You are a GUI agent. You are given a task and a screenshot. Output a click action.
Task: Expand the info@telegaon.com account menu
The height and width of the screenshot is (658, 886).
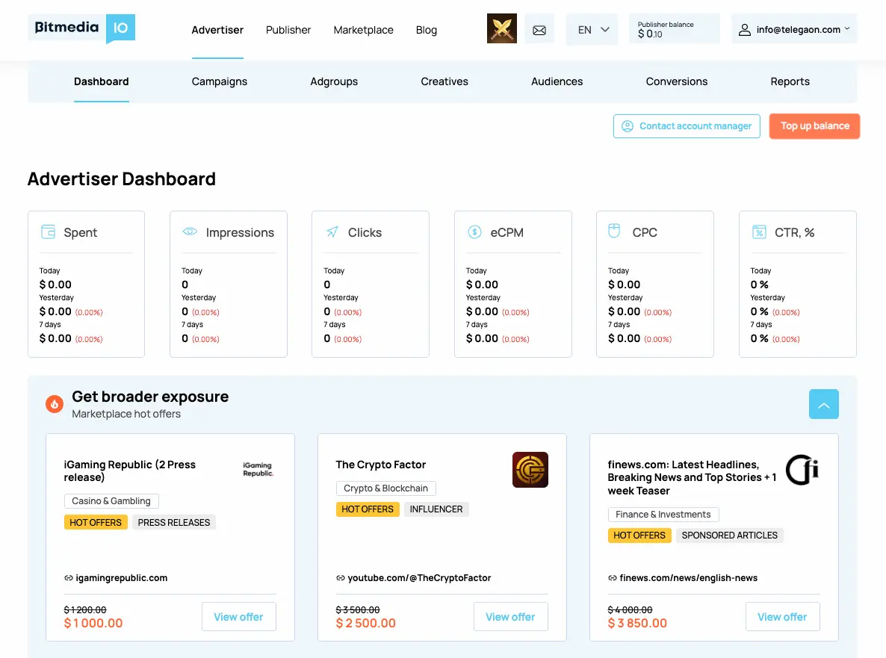point(794,29)
